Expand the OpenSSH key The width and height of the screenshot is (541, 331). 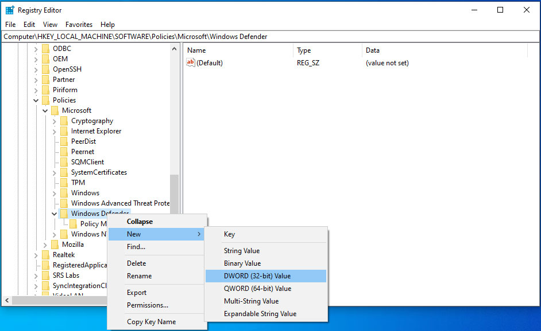36,69
